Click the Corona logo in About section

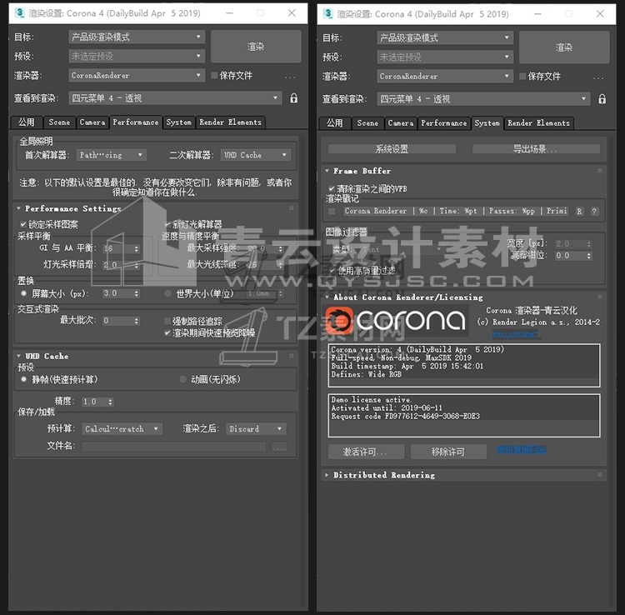tap(395, 320)
